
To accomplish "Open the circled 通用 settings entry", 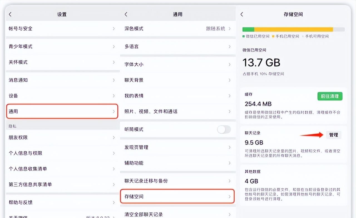I will coord(61,111).
